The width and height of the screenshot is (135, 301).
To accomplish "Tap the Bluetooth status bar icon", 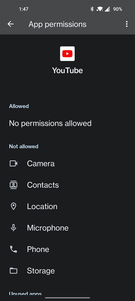I will pyautogui.click(x=92, y=9).
